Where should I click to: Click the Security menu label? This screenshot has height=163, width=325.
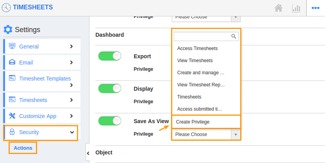point(29,132)
